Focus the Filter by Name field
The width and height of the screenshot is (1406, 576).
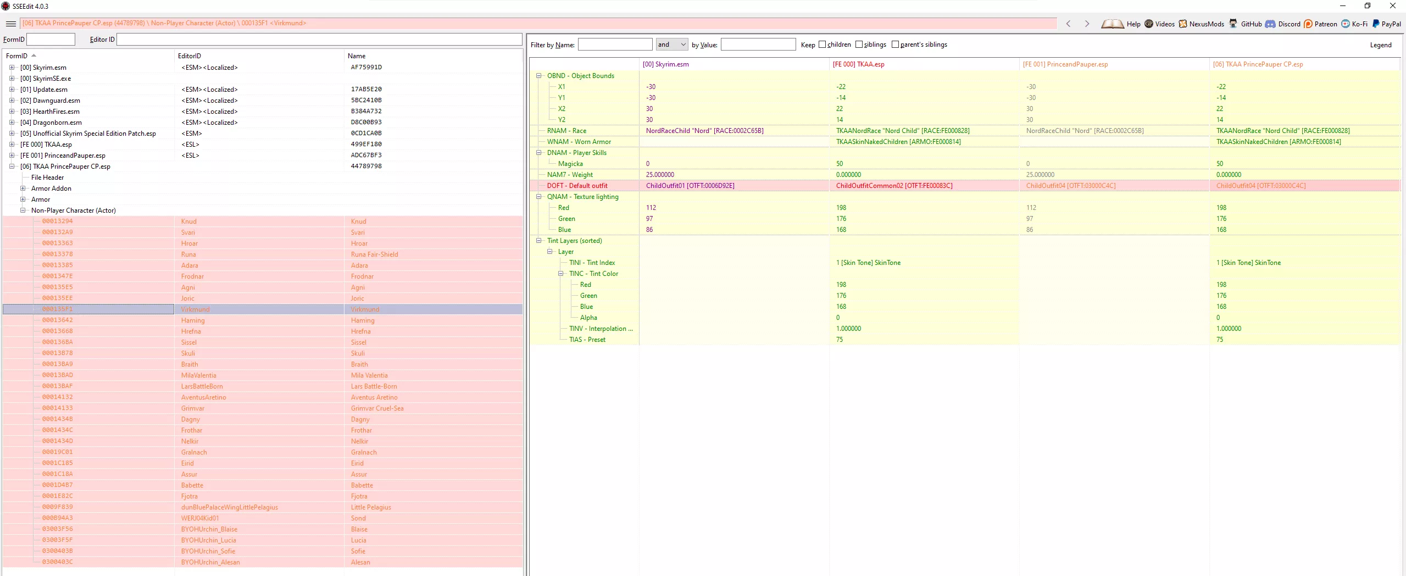point(615,45)
